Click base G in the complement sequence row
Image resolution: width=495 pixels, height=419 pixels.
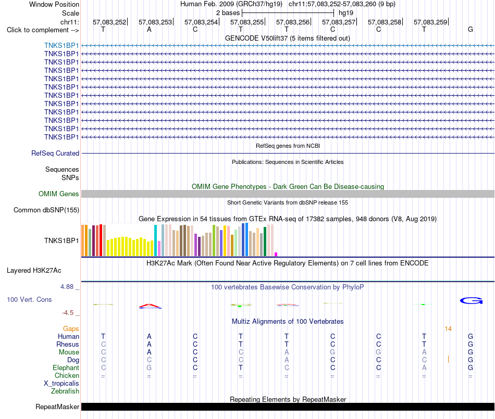pos(471,29)
